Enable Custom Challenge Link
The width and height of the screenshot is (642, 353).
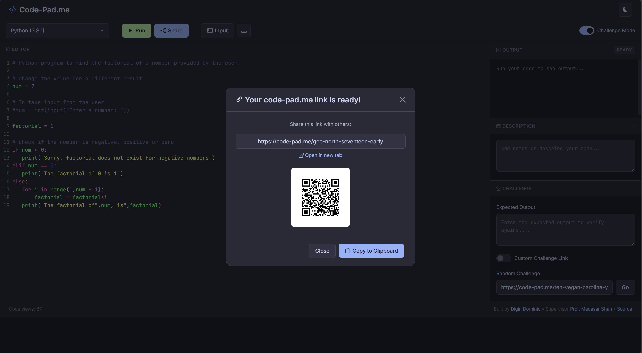click(x=504, y=258)
